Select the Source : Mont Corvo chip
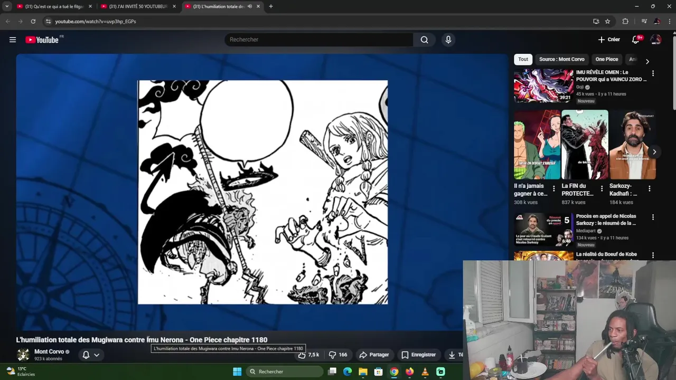This screenshot has width=676, height=380. pyautogui.click(x=561, y=59)
